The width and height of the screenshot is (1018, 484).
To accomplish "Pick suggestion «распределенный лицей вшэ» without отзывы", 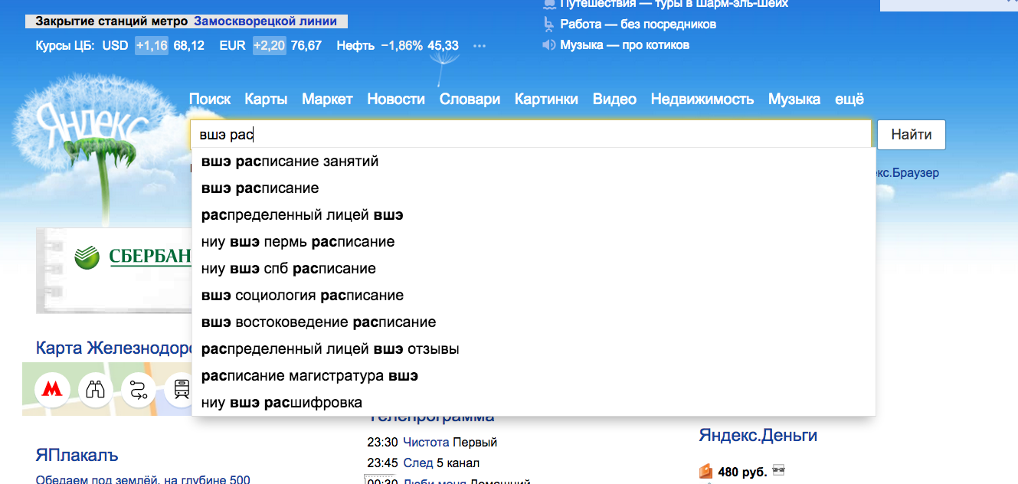I will tap(534, 215).
